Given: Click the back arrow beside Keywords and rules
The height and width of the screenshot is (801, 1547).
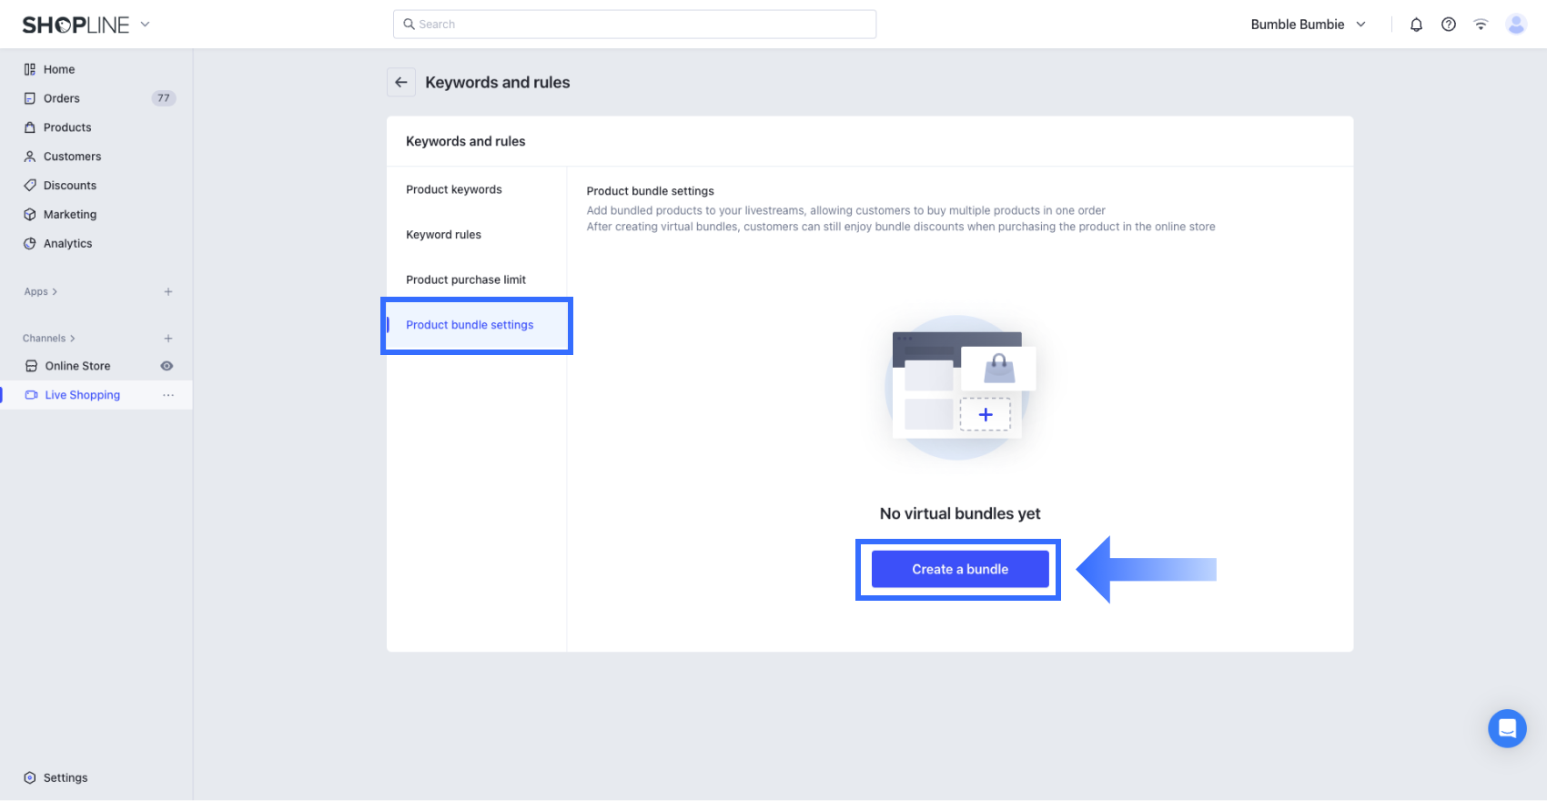Looking at the screenshot, I should pos(401,82).
